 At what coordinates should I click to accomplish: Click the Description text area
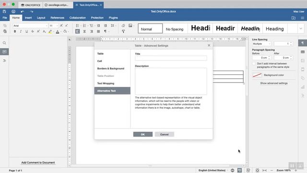(x=171, y=81)
